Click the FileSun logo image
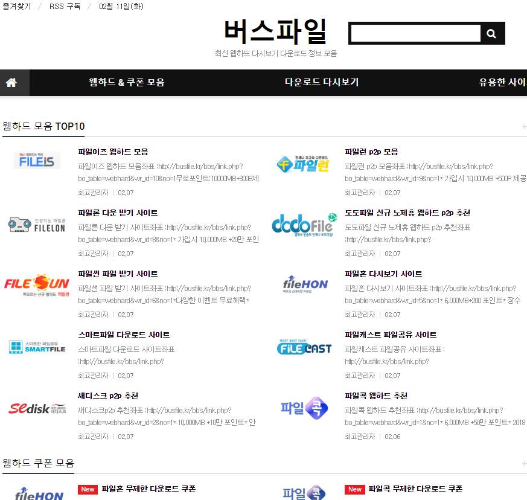The image size is (527, 500). pos(37,286)
